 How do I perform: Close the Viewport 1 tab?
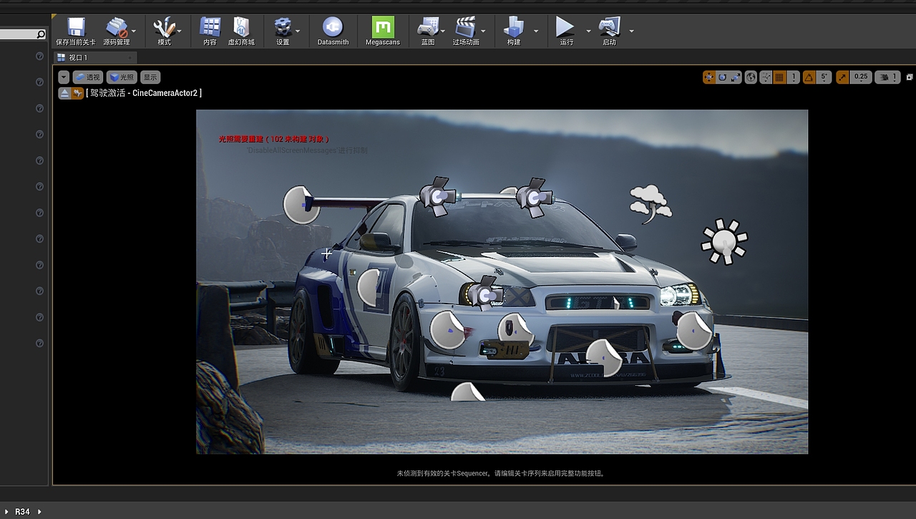pos(130,58)
